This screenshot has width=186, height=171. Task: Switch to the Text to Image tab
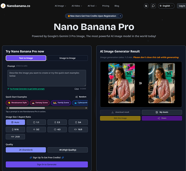(x=26, y=58)
